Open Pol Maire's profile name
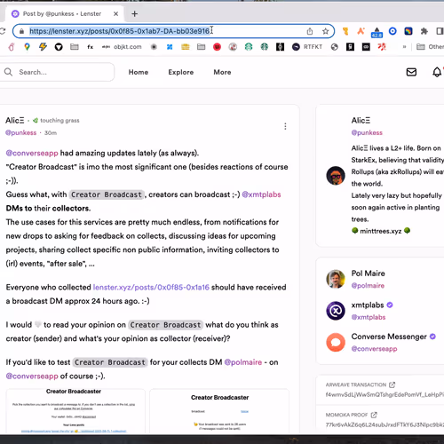Image resolution: width=444 pixels, height=444 pixels. click(368, 274)
